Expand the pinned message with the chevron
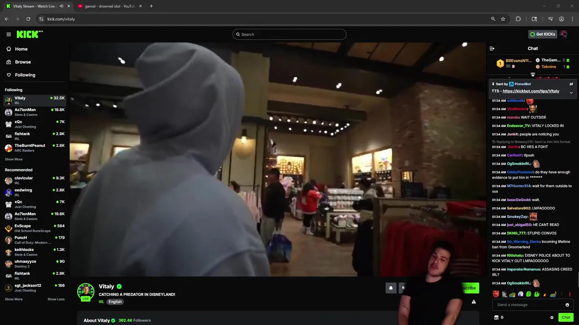 coord(571,93)
